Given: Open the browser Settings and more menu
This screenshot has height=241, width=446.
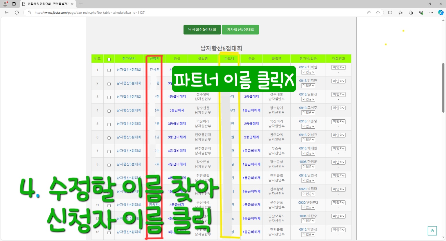Looking at the screenshot, I should tap(431, 12).
